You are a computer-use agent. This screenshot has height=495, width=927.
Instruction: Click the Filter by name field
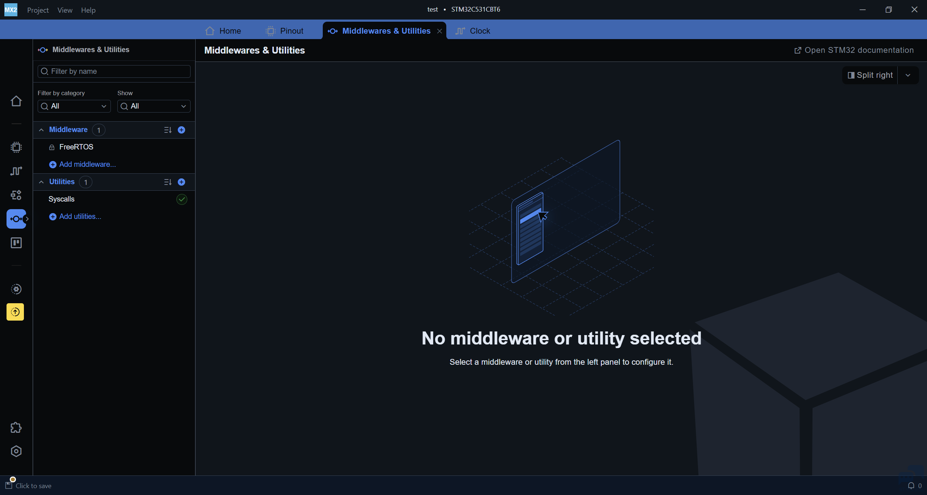pos(114,71)
